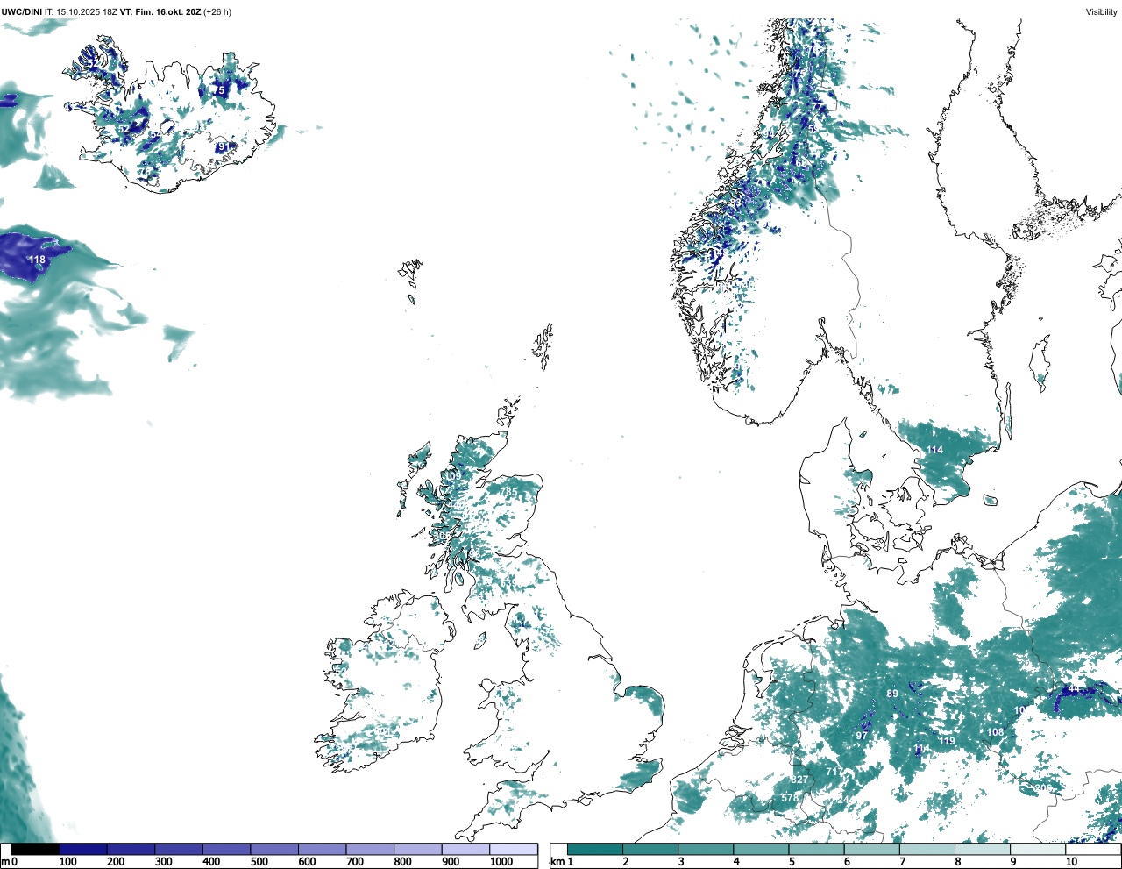The width and height of the screenshot is (1122, 869).
Task: Click the 118 visibility value west of Iceland
Action: [x=37, y=260]
